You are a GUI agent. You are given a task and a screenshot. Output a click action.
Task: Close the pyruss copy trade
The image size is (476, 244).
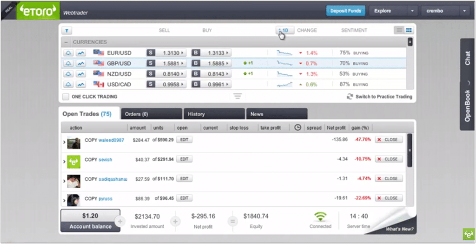coord(389,198)
